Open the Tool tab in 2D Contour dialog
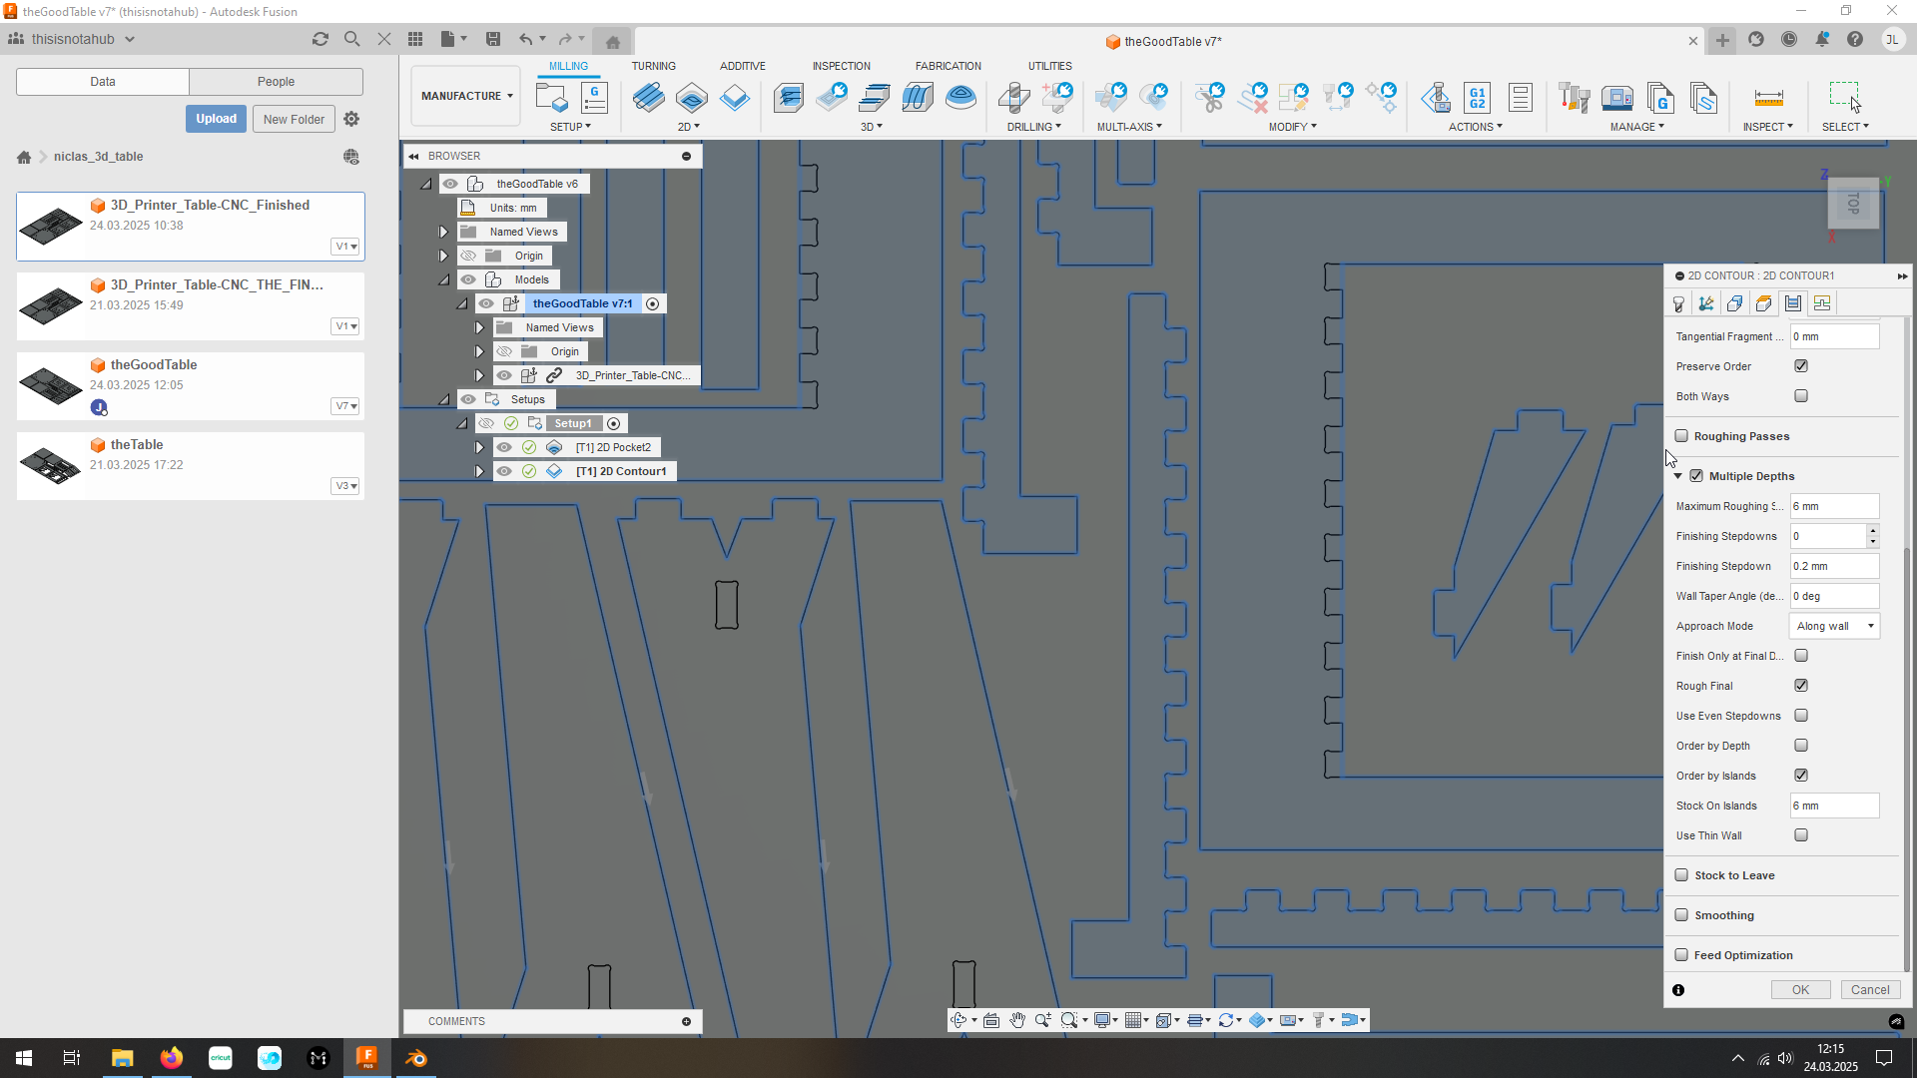 (1678, 303)
